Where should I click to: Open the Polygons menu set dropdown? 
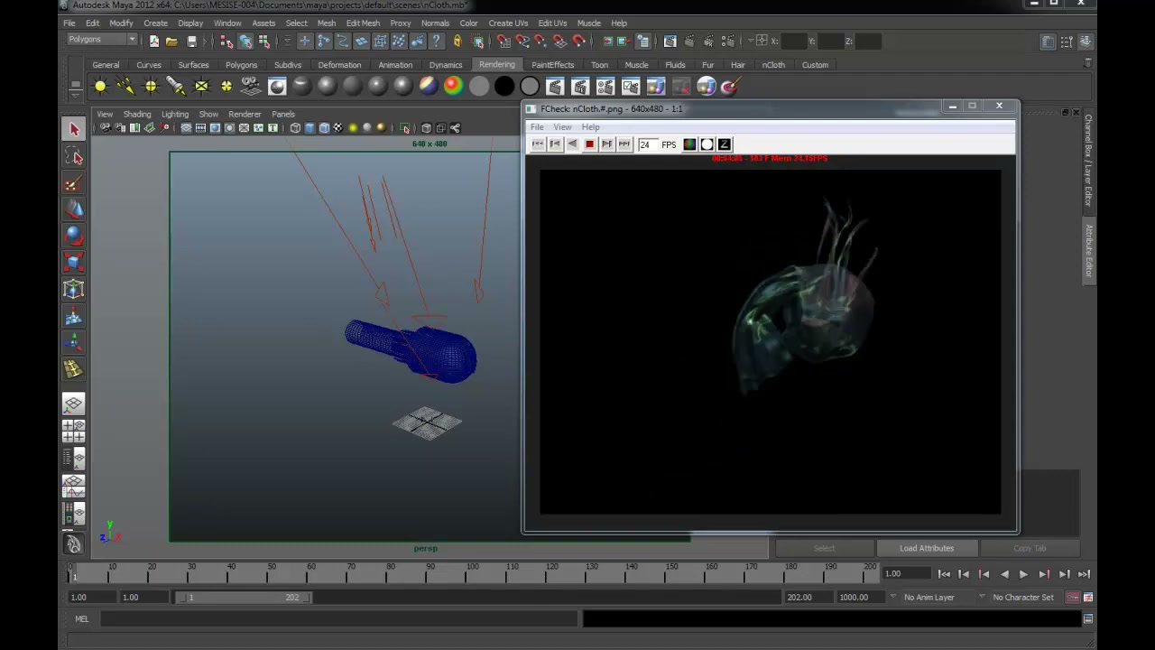coord(102,40)
